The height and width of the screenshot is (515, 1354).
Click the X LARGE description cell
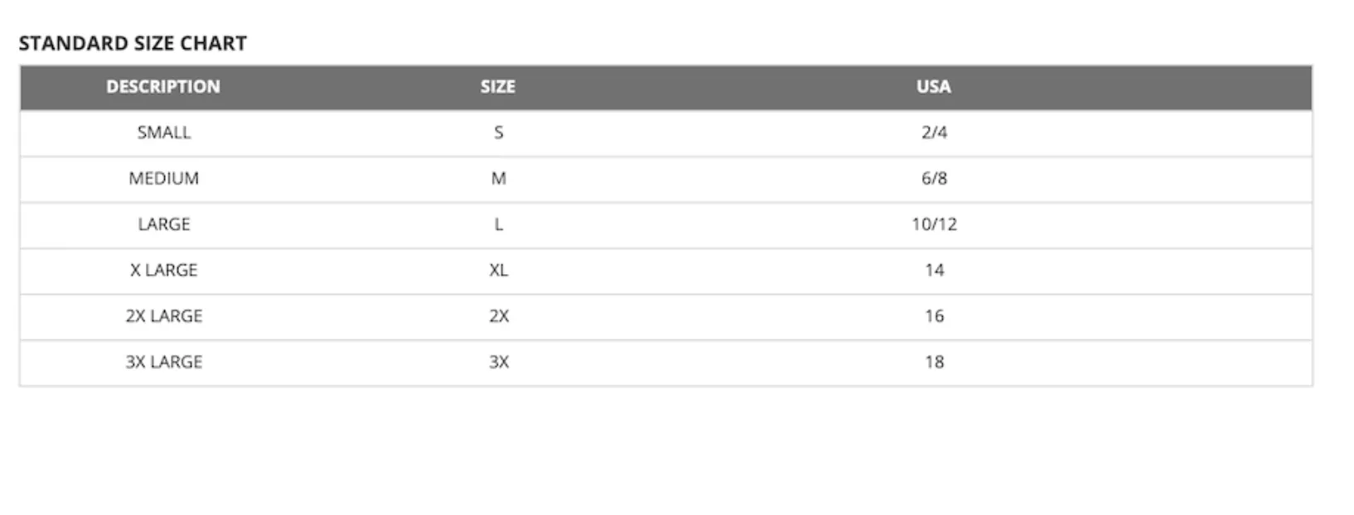tap(164, 270)
